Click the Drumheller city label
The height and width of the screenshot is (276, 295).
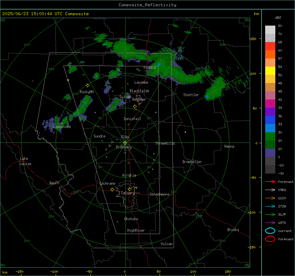[192, 162]
